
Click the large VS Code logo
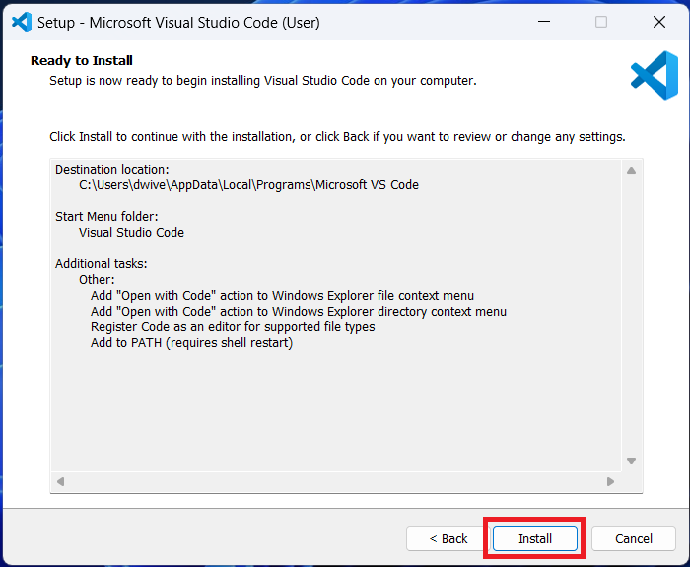coord(654,76)
